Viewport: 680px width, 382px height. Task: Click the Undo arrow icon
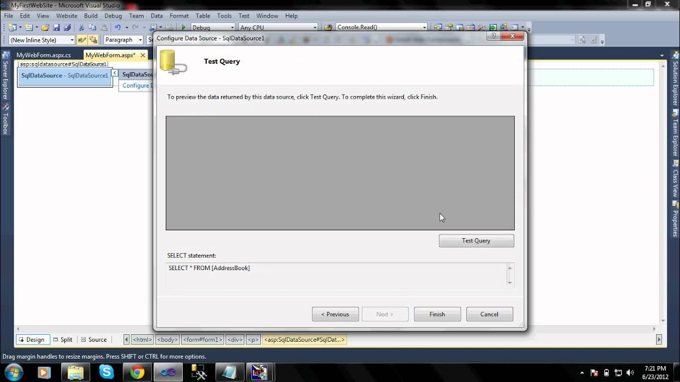click(x=117, y=27)
